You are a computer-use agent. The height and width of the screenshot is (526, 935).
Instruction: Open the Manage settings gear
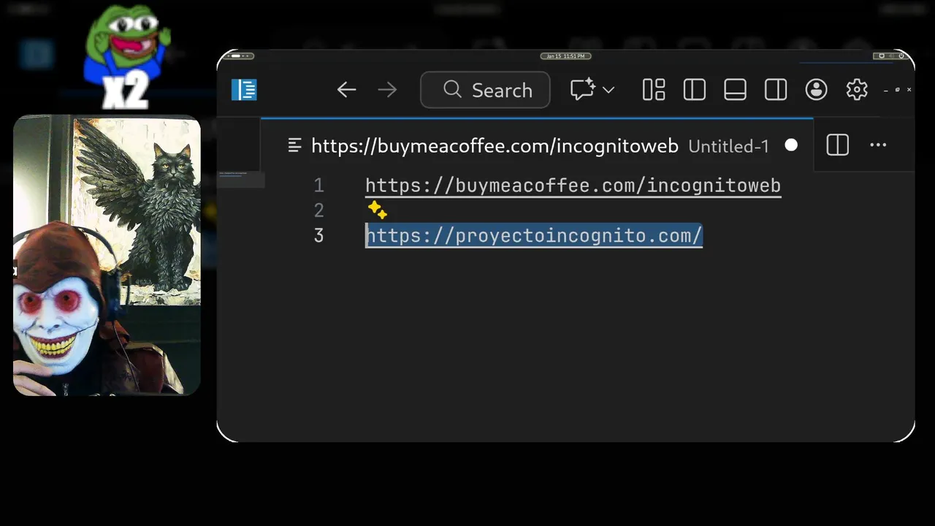[857, 90]
